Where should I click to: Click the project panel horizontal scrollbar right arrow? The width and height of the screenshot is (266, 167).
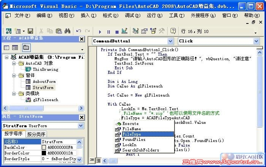[x=81, y=108]
